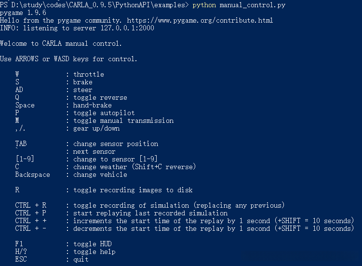Click the "brake" key description
The image size is (362, 266).
[x=82, y=82]
